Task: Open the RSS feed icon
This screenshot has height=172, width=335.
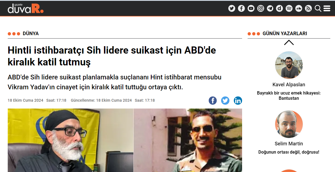Action: pyautogui.click(x=308, y=9)
